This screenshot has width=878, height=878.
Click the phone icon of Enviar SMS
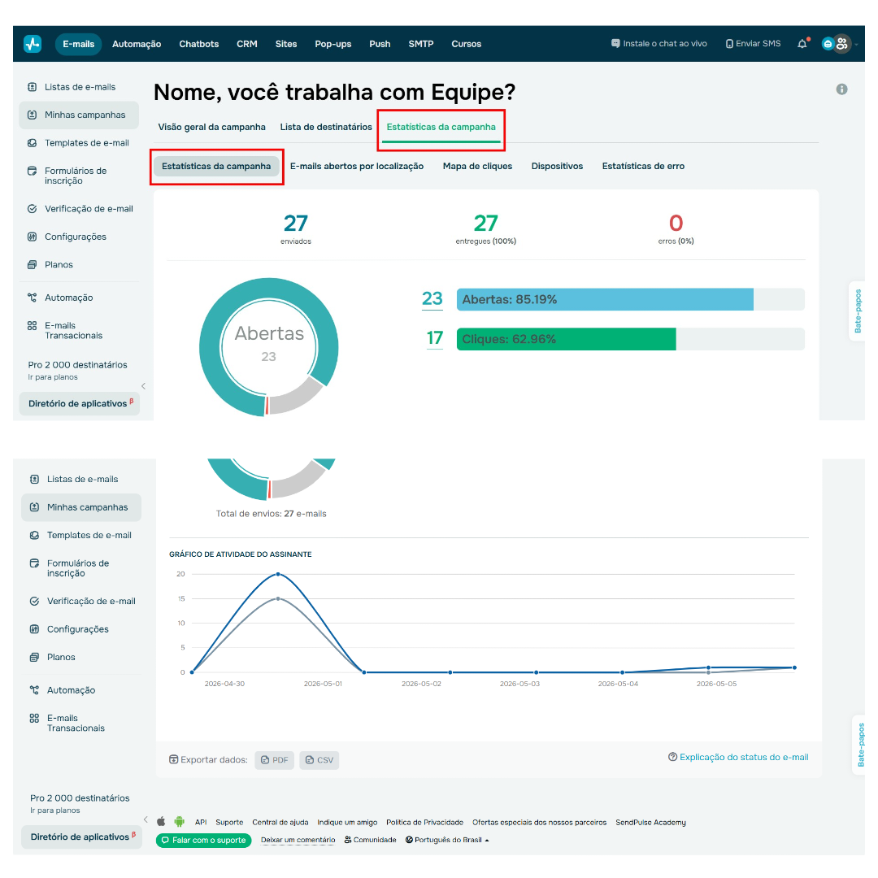click(729, 44)
